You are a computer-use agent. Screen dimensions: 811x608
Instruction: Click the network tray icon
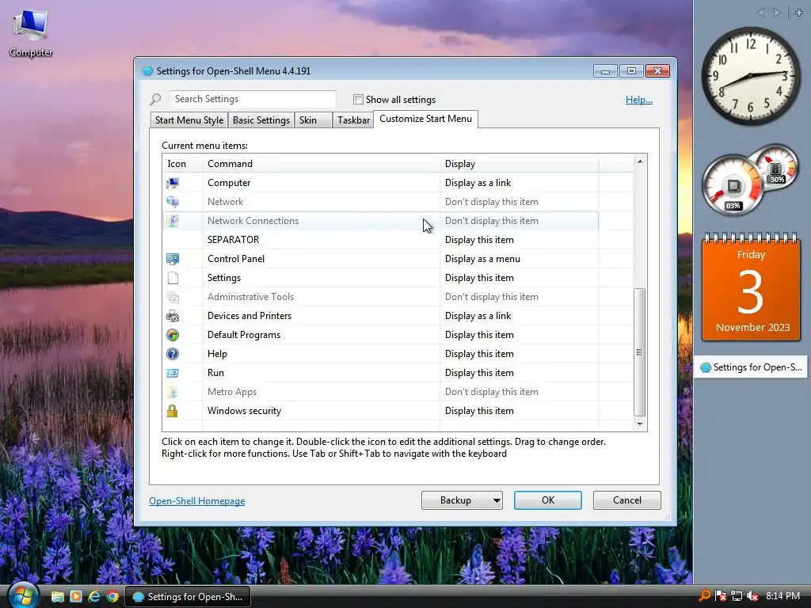pos(737,596)
